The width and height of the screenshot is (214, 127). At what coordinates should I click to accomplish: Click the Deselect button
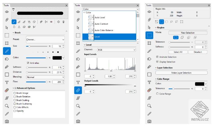pos(198,52)
